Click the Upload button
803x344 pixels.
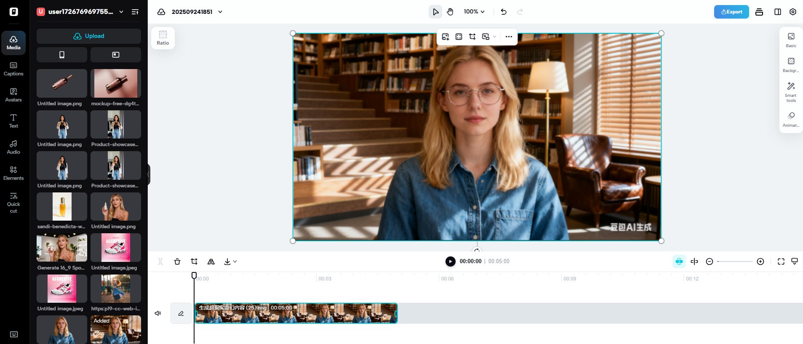[x=89, y=36]
